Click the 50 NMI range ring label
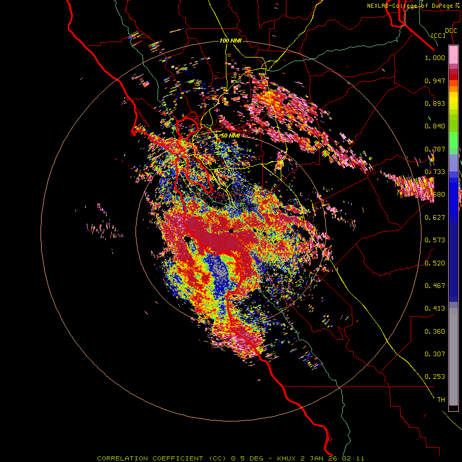 click(230, 136)
